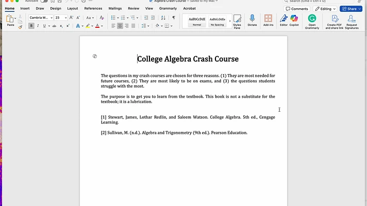Apply subscript formatting
Screen dimensions: 367x206
[x=61, y=26]
